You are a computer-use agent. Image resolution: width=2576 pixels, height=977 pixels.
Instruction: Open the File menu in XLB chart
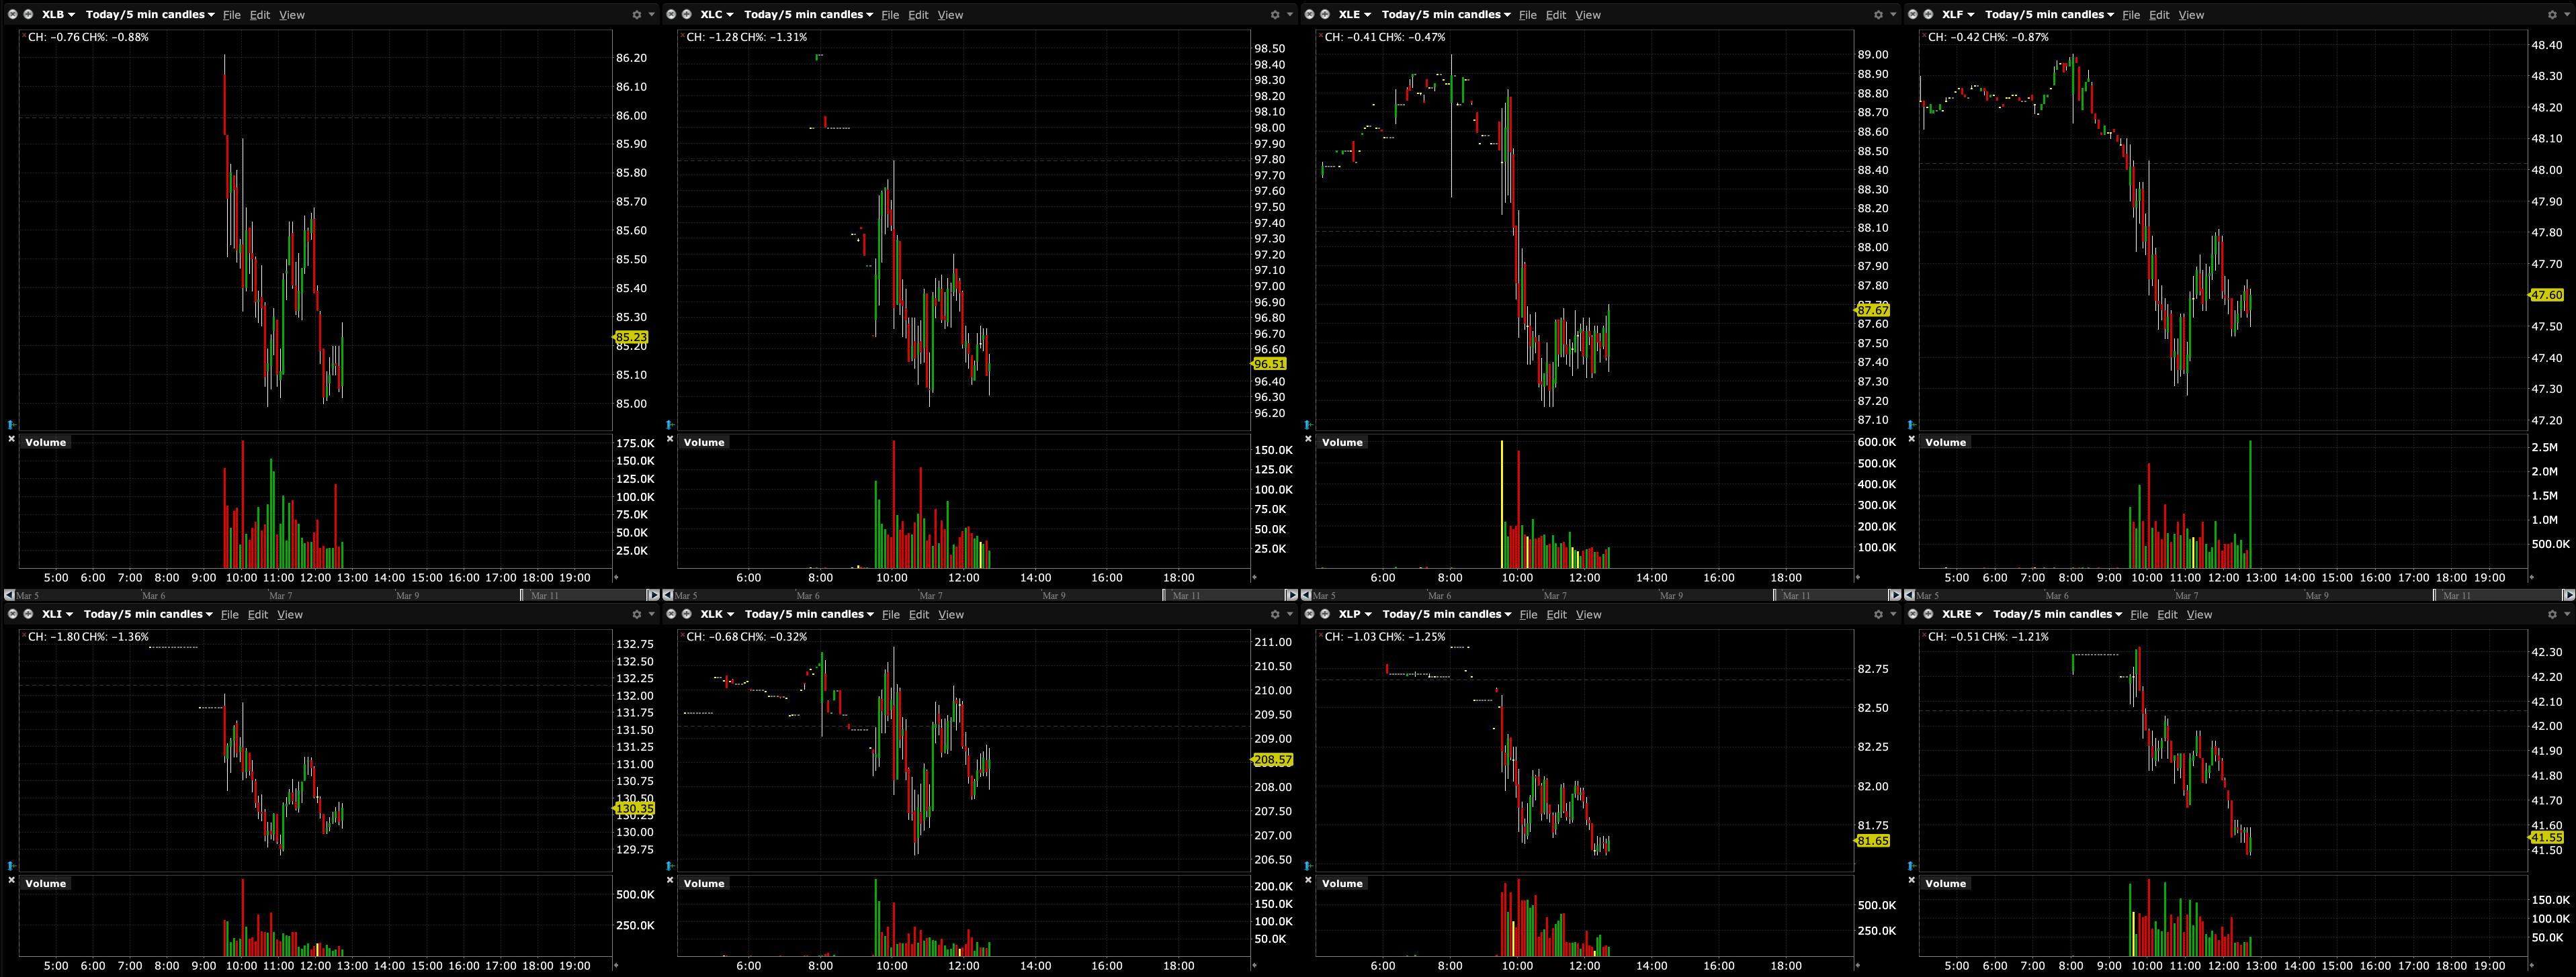click(232, 15)
